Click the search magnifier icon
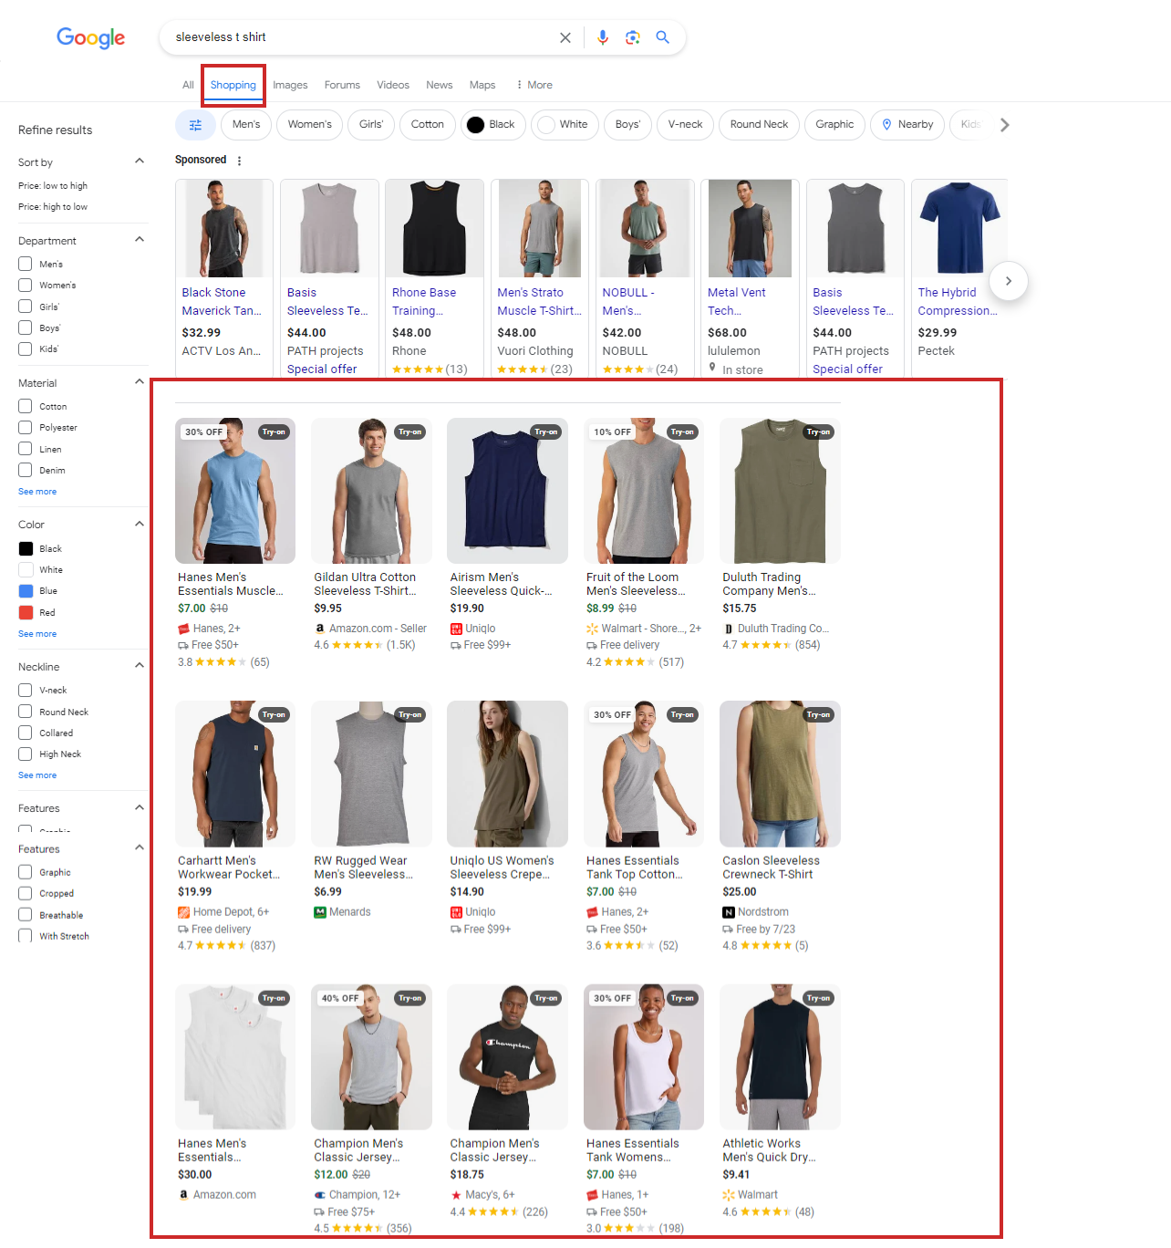This screenshot has height=1248, width=1171. tap(662, 37)
